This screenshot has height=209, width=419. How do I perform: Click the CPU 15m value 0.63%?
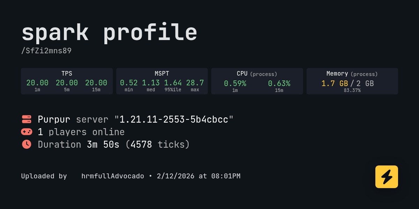279,84
